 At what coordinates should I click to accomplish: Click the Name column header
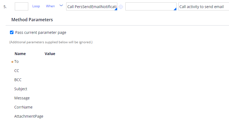pos(20,54)
